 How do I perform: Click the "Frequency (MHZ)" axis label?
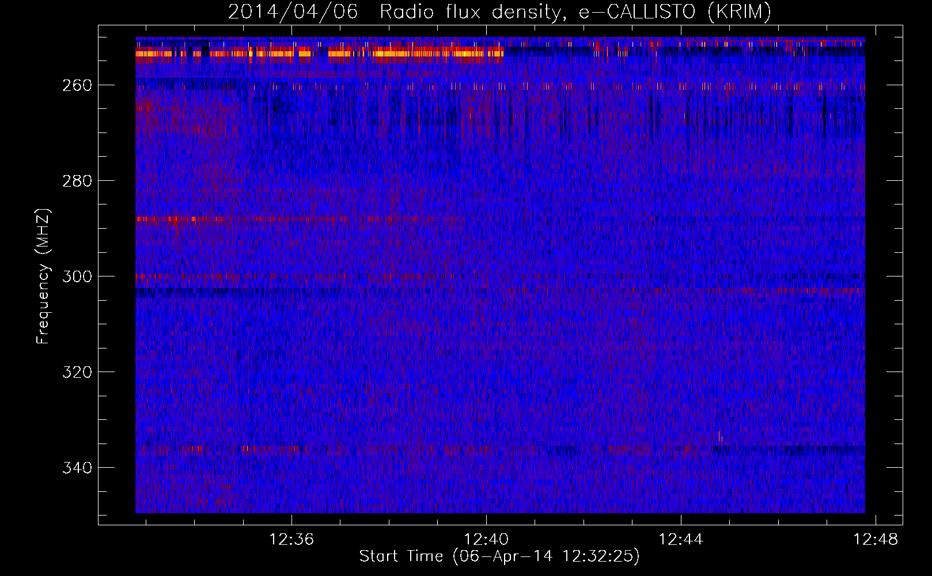pos(43,276)
